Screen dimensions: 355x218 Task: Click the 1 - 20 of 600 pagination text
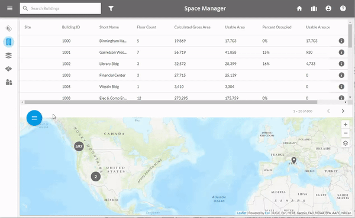pos(303,111)
